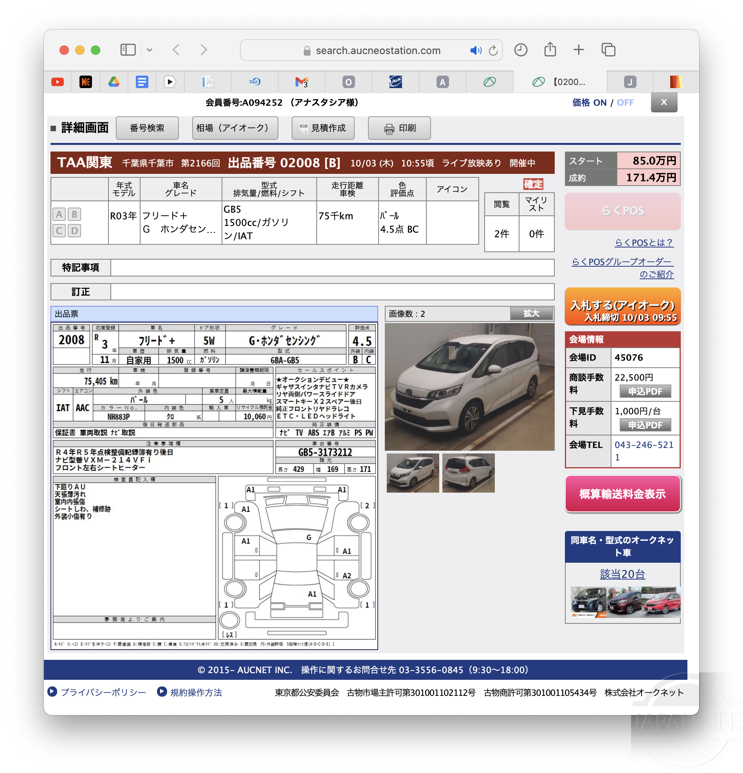Select auction sheet B button

pos(74,215)
